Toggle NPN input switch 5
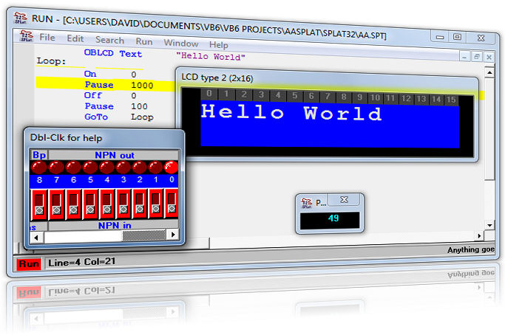This screenshot has width=505, height=335. click(x=90, y=204)
